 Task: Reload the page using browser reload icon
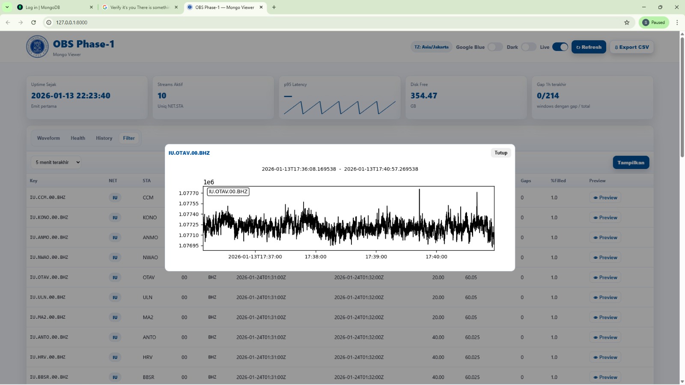pyautogui.click(x=33, y=23)
